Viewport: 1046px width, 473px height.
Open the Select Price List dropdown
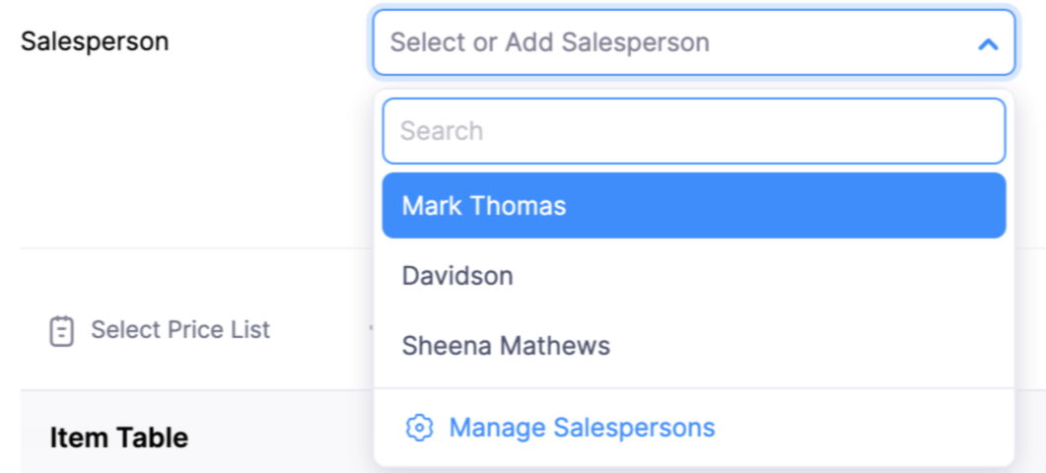(179, 330)
